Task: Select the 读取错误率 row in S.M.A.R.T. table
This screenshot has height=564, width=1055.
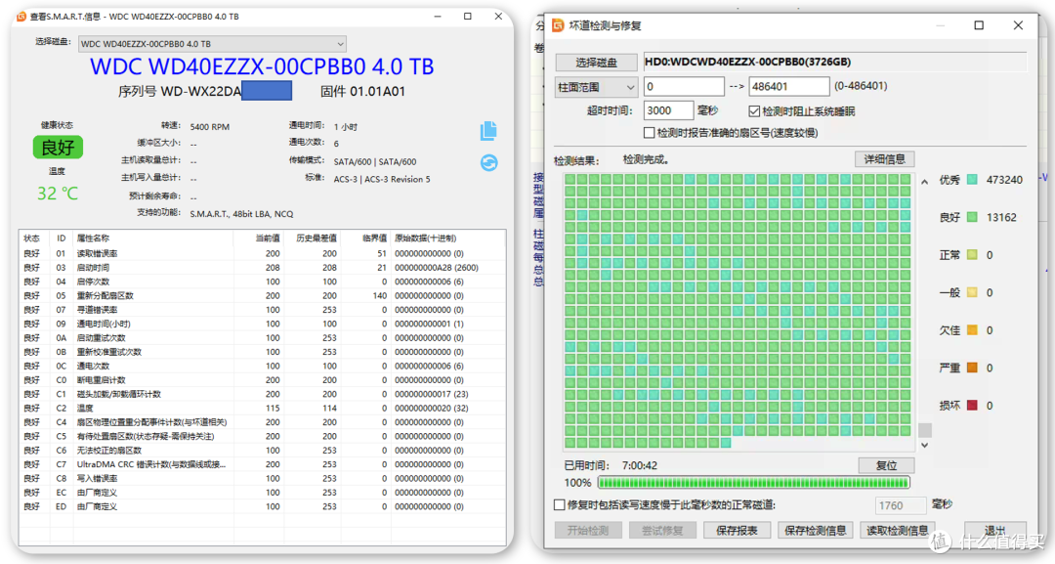Action: pos(263,254)
